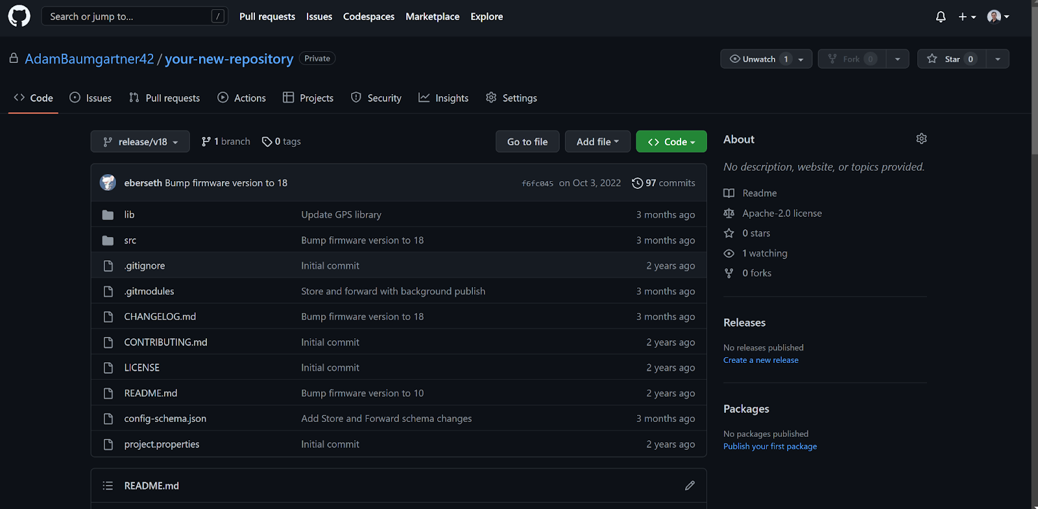Open the GitHub homepage via Octocat logo
The image size is (1038, 509).
pos(19,16)
